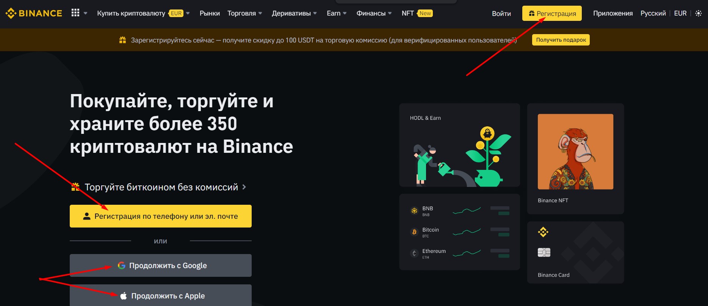The height and width of the screenshot is (306, 708).
Task: Click the yellow Регистрация header button
Action: 552,13
